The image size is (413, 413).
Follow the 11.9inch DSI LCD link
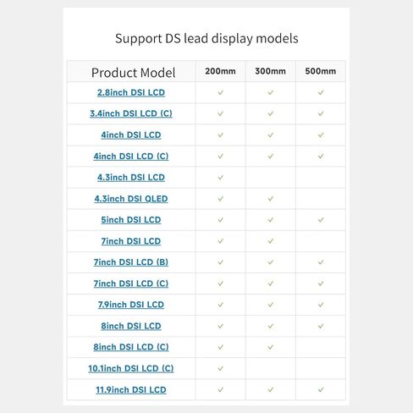131,390
